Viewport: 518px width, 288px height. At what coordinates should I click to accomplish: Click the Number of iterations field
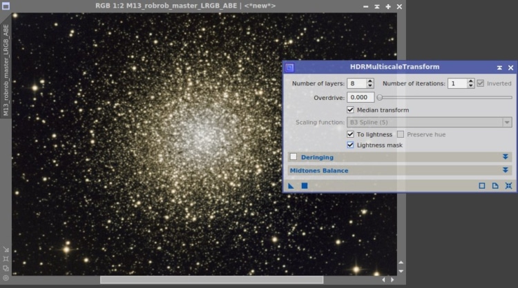(x=457, y=83)
